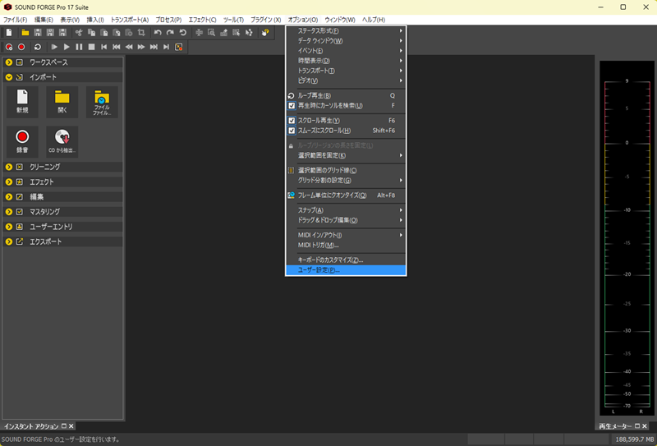This screenshot has width=657, height=446.
Task: Click the Stop square transport button
Action: pos(91,47)
